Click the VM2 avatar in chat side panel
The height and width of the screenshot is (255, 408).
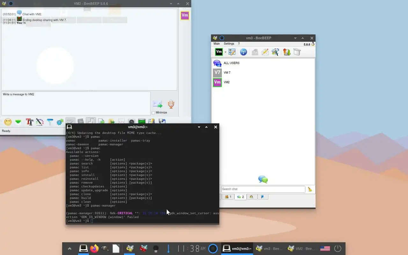pos(185,15)
